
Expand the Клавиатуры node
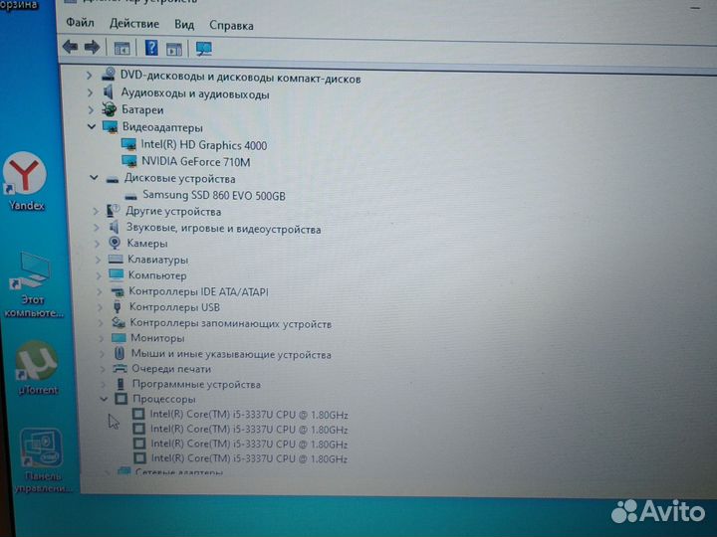[98, 260]
